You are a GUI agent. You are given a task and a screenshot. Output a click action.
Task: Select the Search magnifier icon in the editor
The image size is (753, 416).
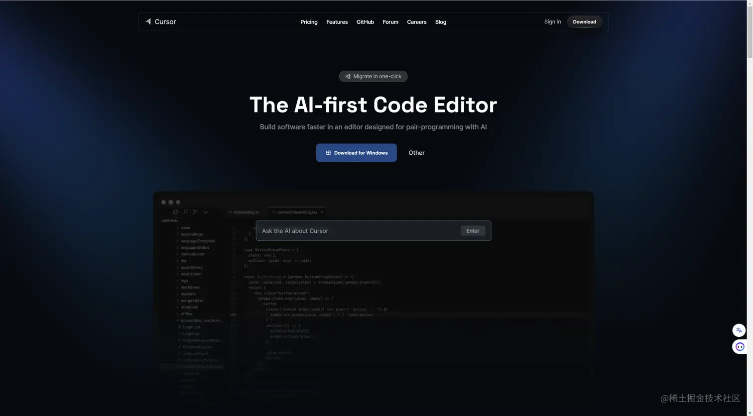point(185,212)
